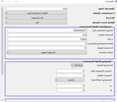The width and height of the screenshot is (117, 102).
Task: Click the Material Name label
Action: point(106,9)
